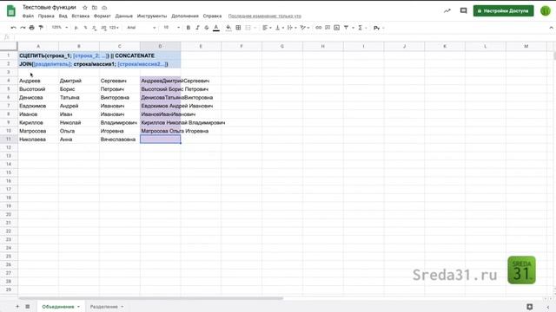Select the cell containing Вячеславовна
Screen dimensions: 556x312
click(x=120, y=140)
